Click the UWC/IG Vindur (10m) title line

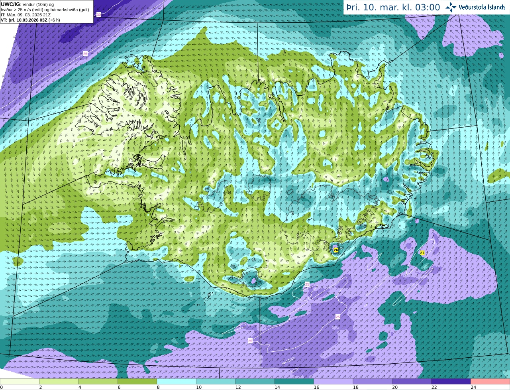click(27, 4)
